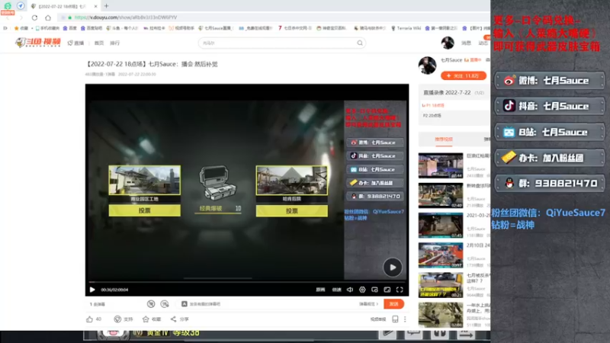Select part P1 18点场

435,105
